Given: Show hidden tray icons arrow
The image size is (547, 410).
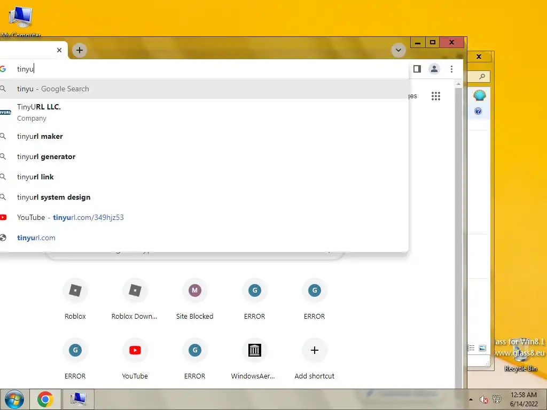Looking at the screenshot, I should 471,399.
